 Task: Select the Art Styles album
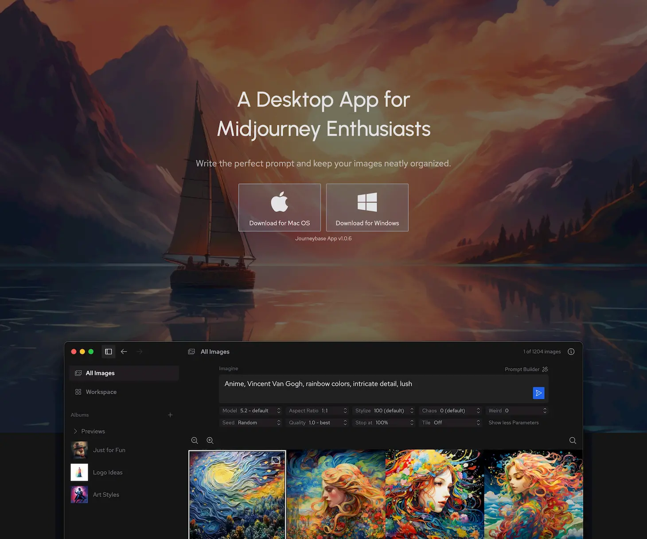click(x=106, y=494)
